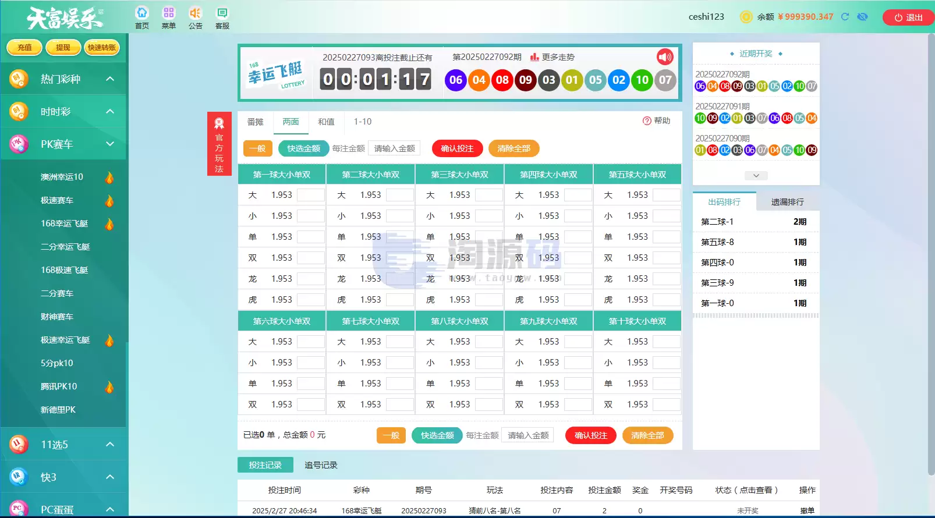This screenshot has height=518, width=935.
Task: Click the PK赛车 category icon
Action: click(19, 144)
